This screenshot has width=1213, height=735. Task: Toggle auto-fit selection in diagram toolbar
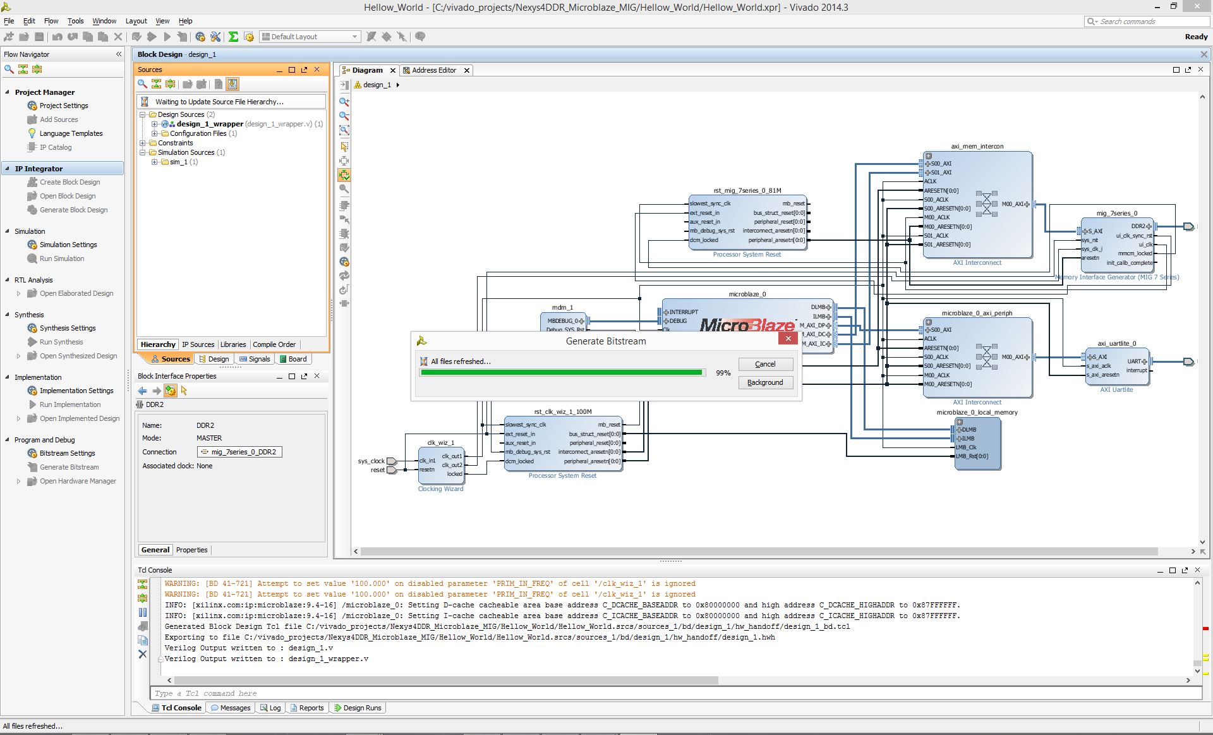344,175
